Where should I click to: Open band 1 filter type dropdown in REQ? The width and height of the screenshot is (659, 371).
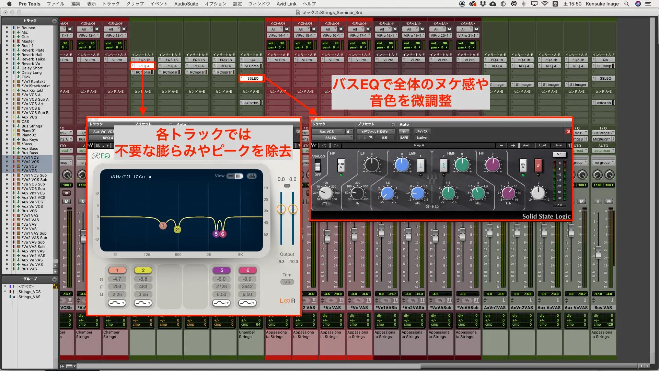117,303
